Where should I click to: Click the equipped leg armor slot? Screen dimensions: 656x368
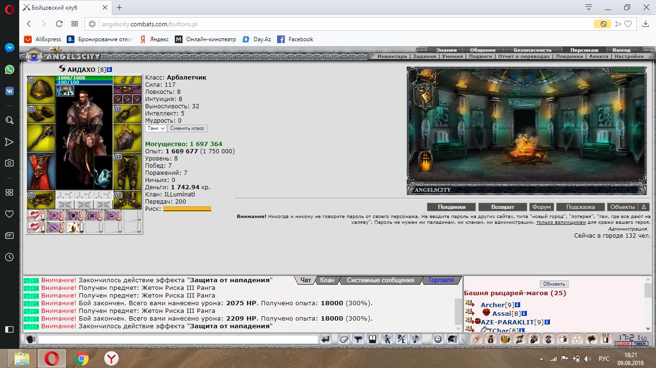coord(128,171)
